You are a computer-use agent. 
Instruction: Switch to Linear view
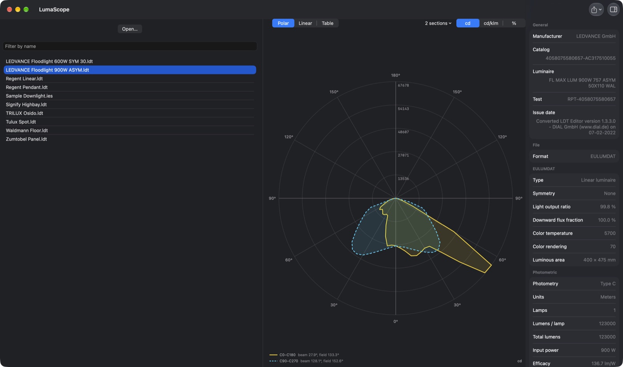pos(305,23)
